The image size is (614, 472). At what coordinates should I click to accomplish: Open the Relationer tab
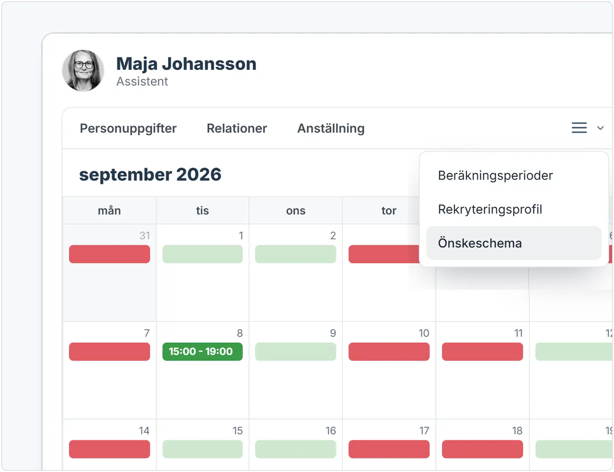click(237, 128)
